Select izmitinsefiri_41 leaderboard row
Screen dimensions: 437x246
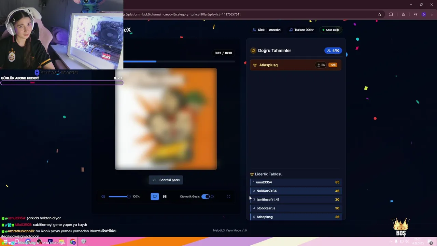pos(296,200)
